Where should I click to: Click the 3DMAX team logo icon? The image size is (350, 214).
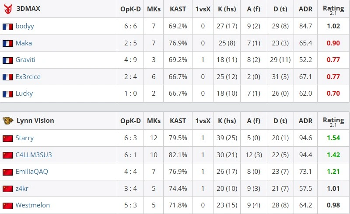point(8,9)
